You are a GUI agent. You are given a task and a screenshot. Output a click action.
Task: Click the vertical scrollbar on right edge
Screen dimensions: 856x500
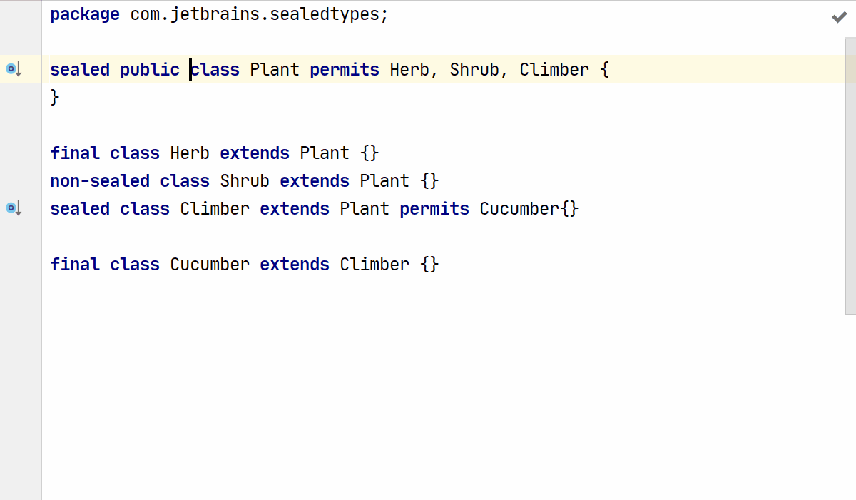coord(850,178)
